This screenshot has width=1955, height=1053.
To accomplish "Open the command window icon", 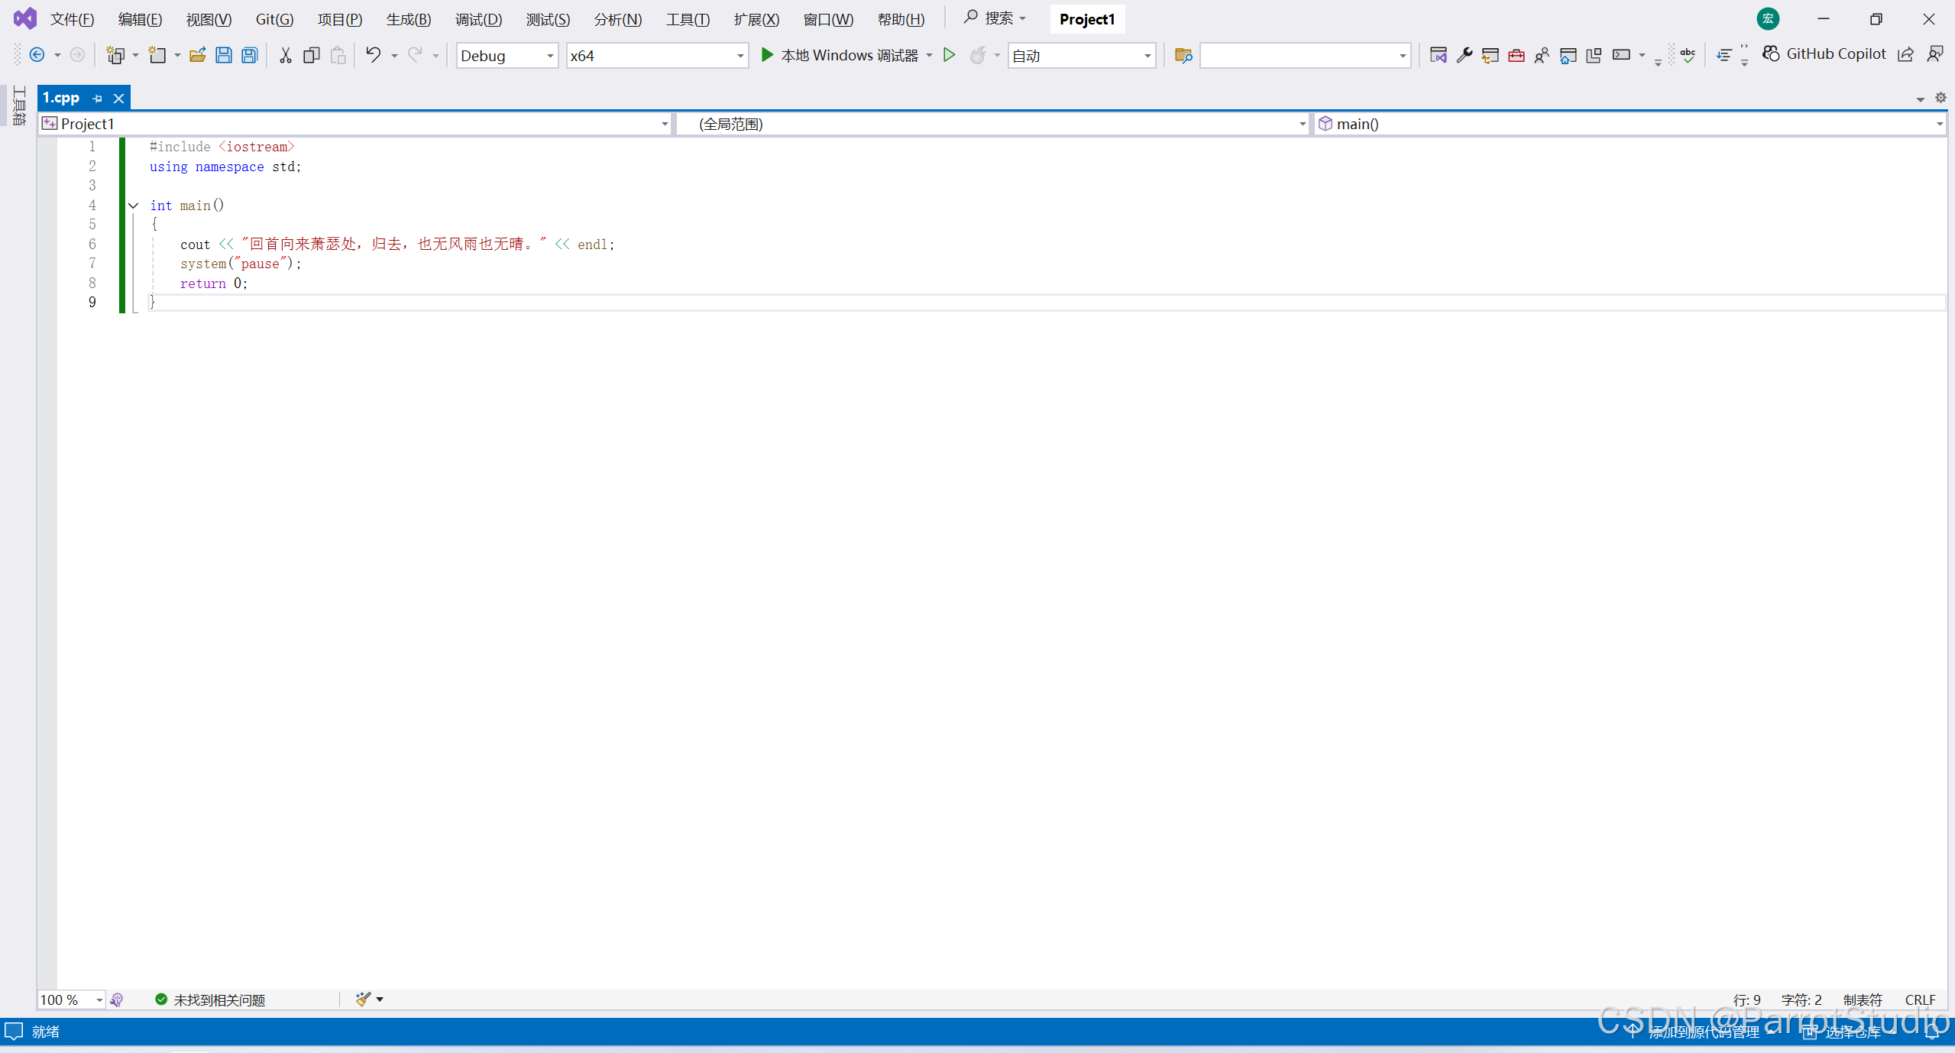I will (1621, 55).
